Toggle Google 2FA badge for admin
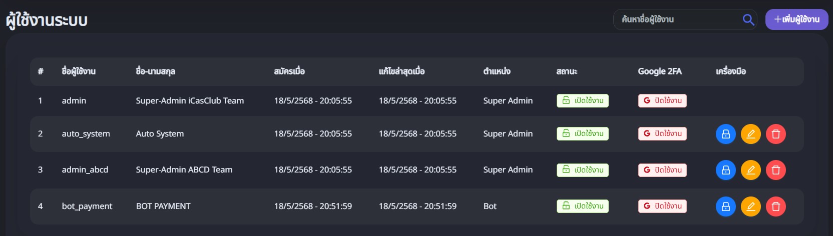 [x=662, y=100]
